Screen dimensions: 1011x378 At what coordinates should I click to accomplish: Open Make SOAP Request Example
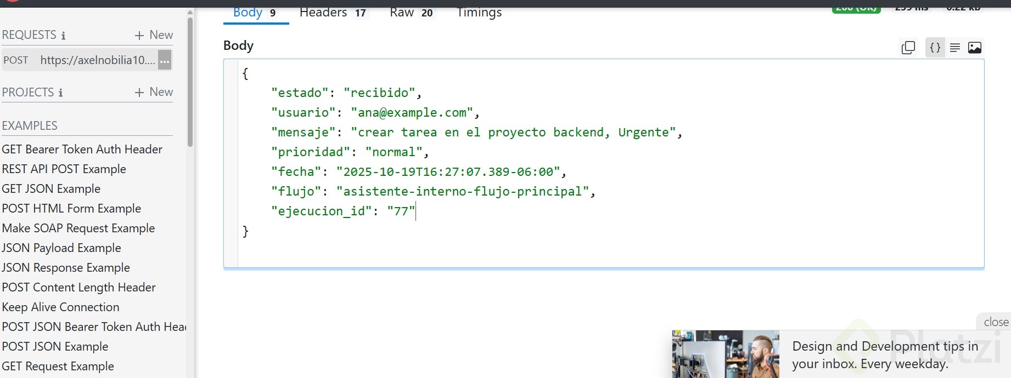(78, 228)
